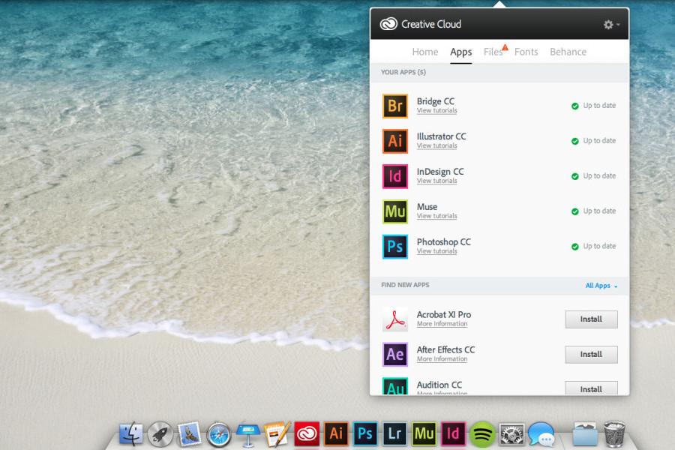
Task: Launch Pages from the Dock
Action: tap(277, 433)
